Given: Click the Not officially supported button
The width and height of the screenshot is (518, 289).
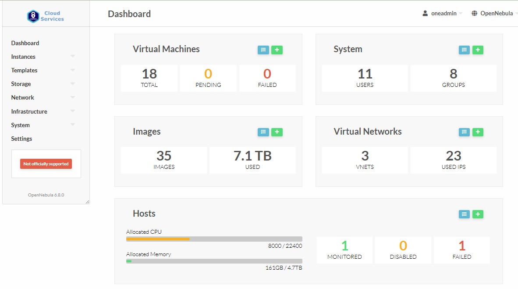Looking at the screenshot, I should (x=46, y=164).
